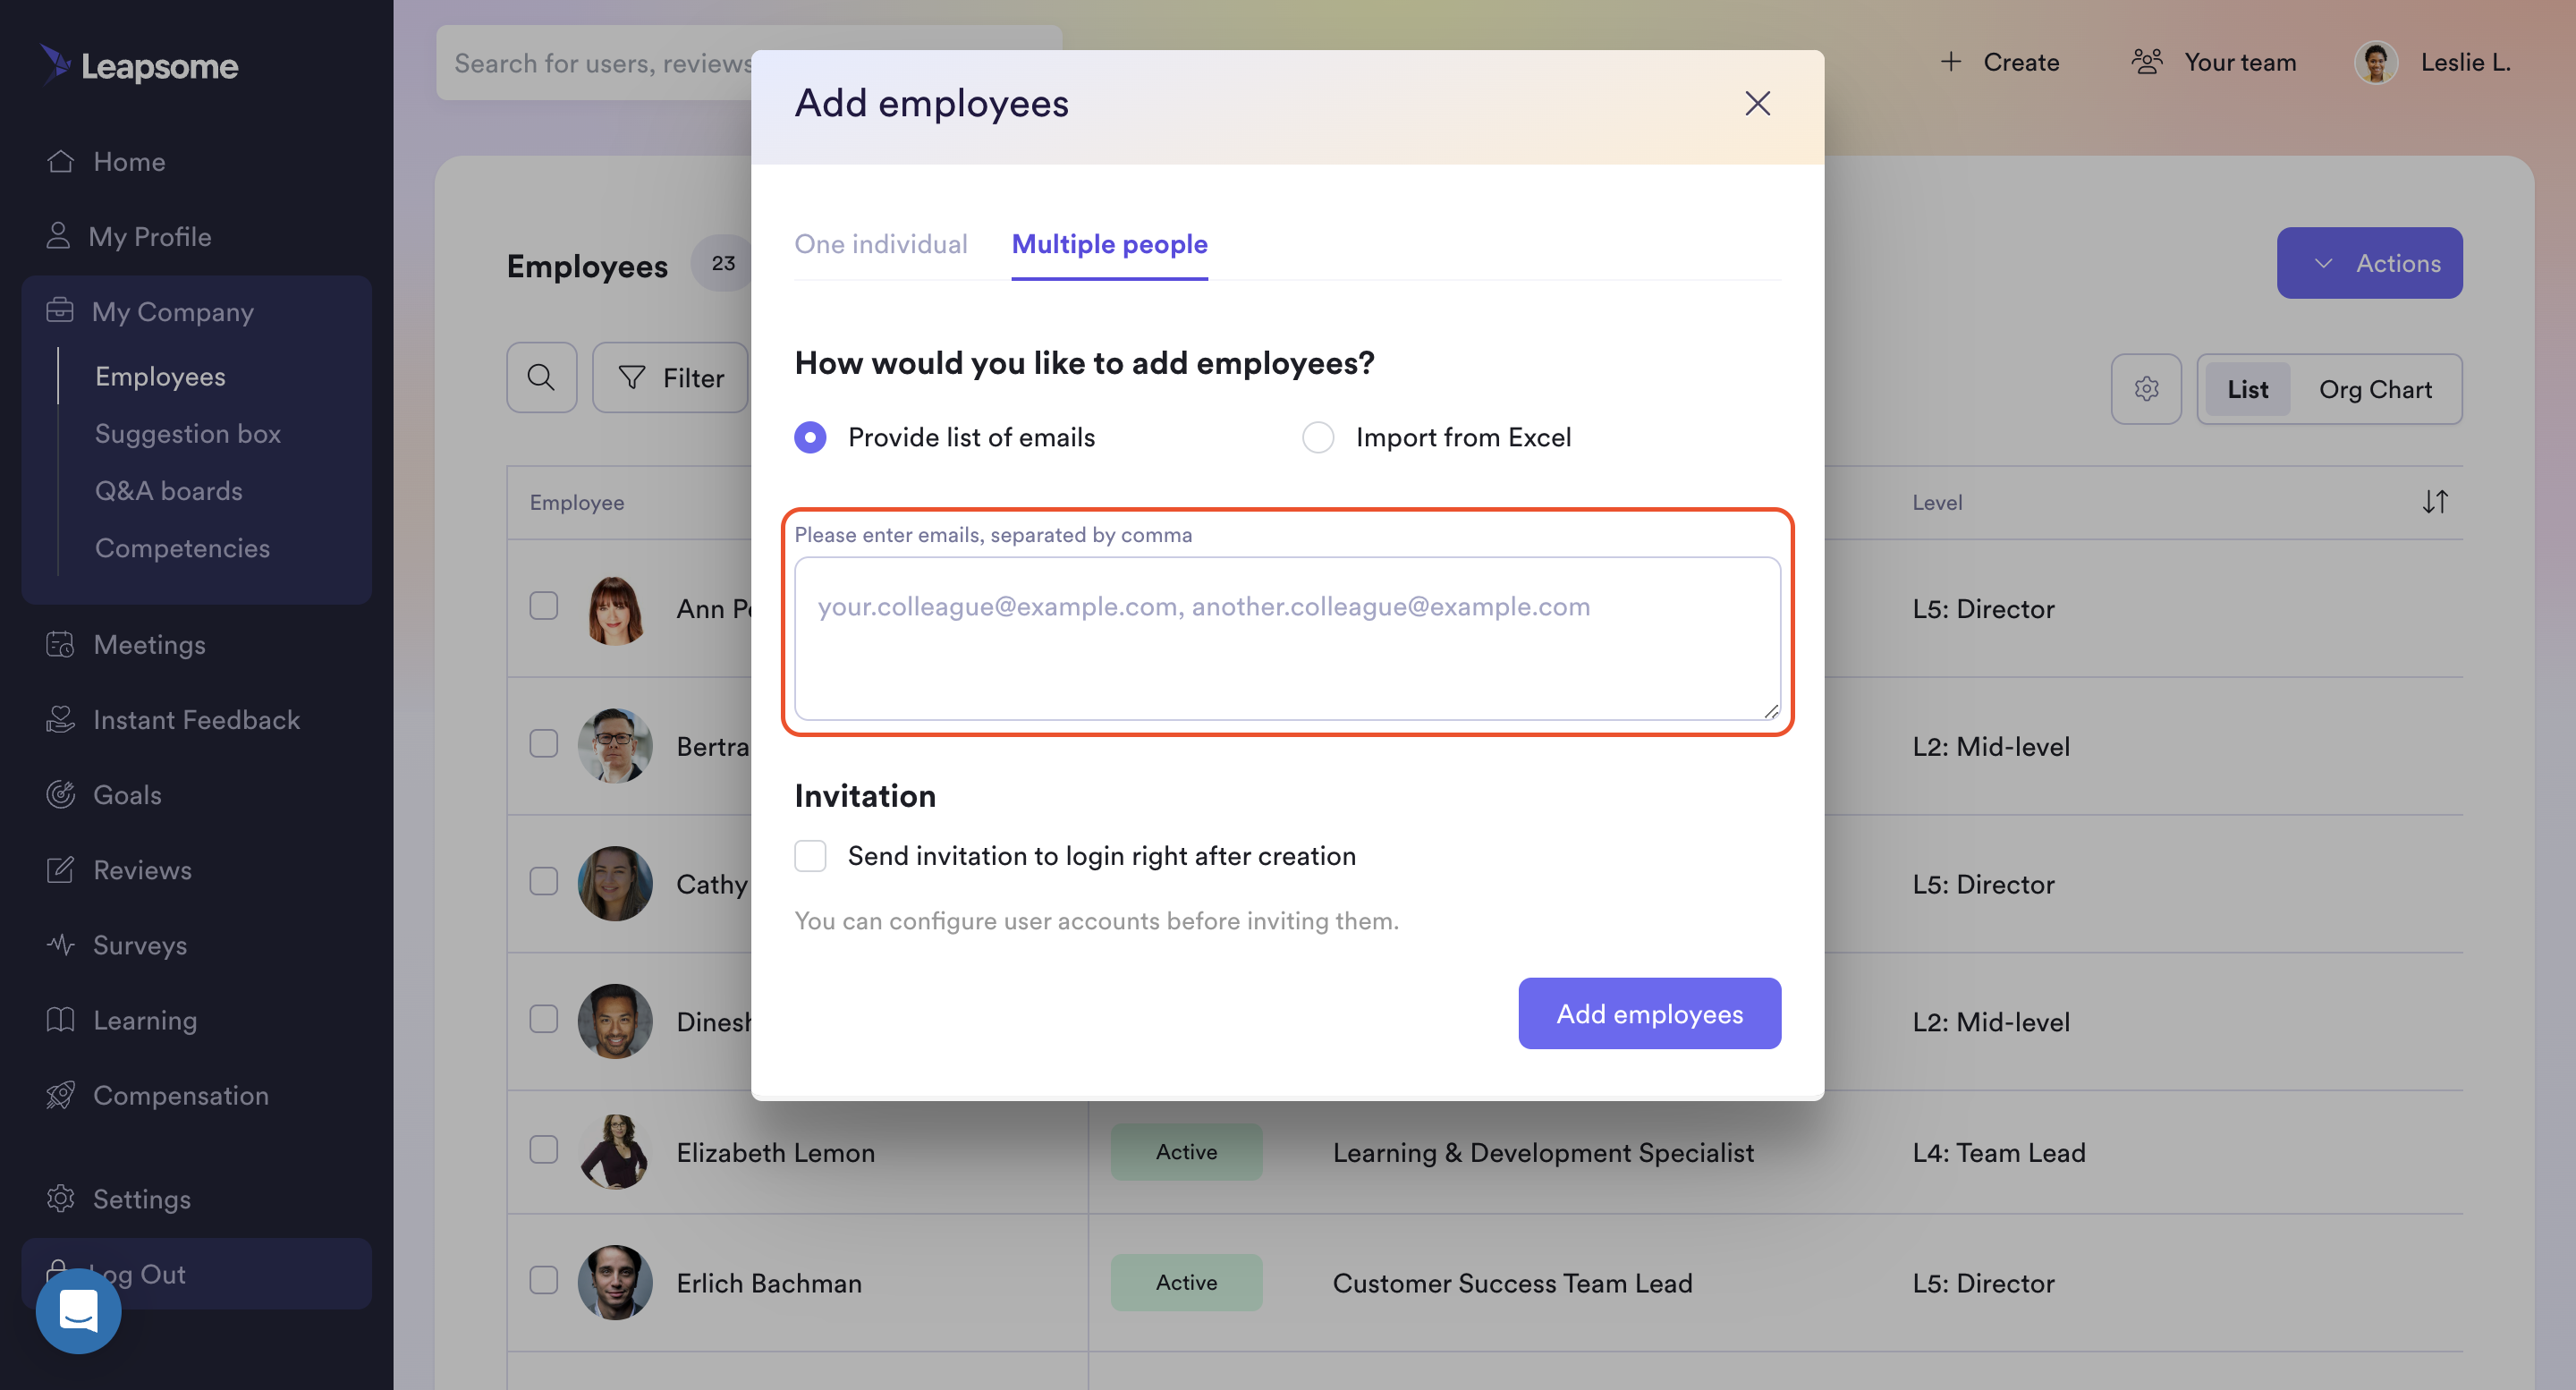Viewport: 2576px width, 1390px height.
Task: Open Goals from the sidebar
Action: click(127, 795)
